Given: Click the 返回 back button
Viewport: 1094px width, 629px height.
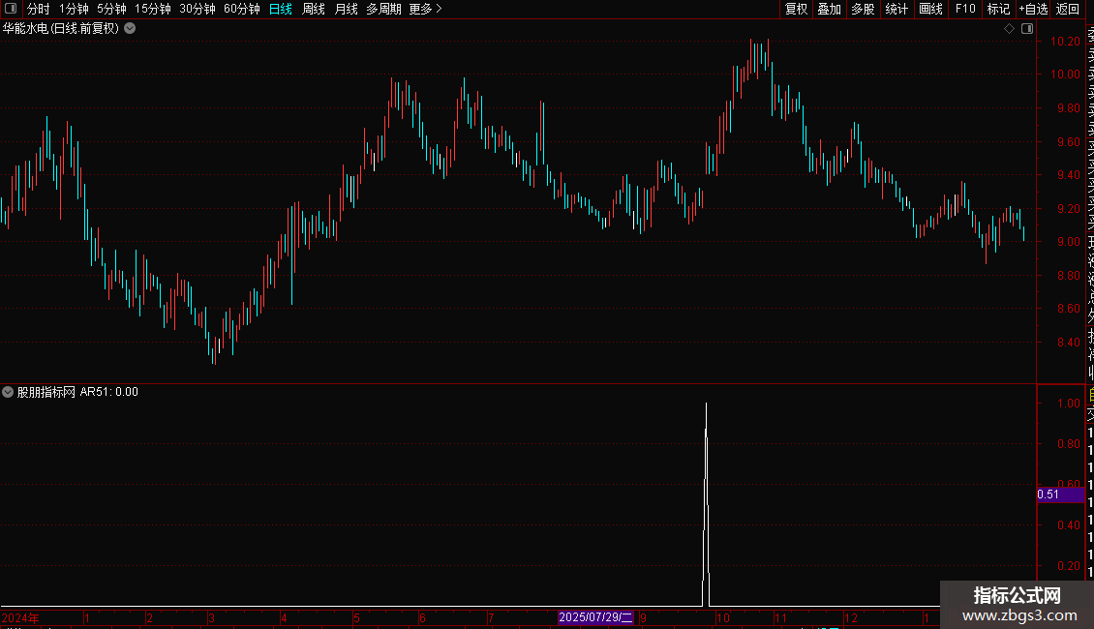Looking at the screenshot, I should pos(1068,9).
